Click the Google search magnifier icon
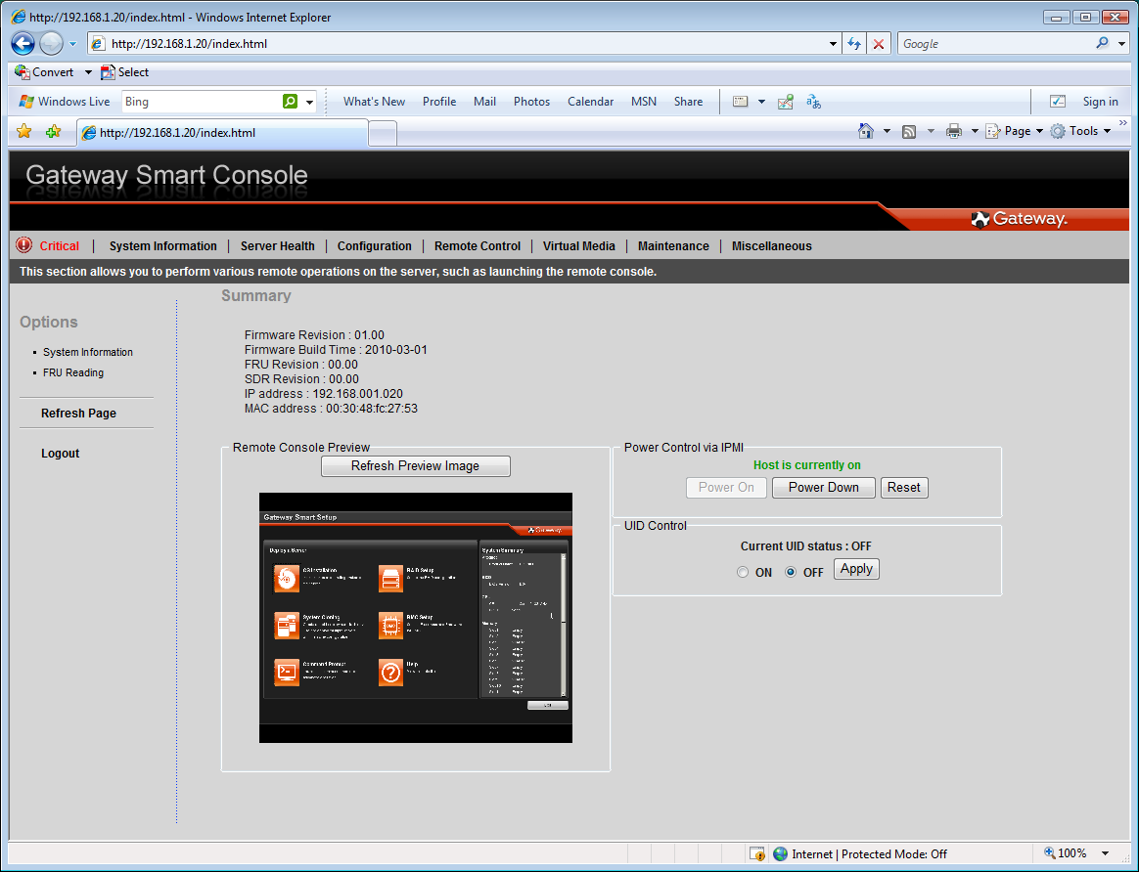Screen dimensions: 1139x872 point(1102,43)
